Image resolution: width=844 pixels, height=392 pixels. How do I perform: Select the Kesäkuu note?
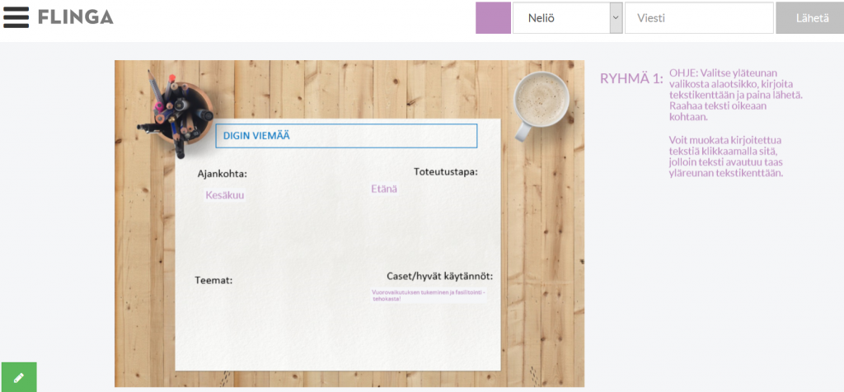[224, 195]
